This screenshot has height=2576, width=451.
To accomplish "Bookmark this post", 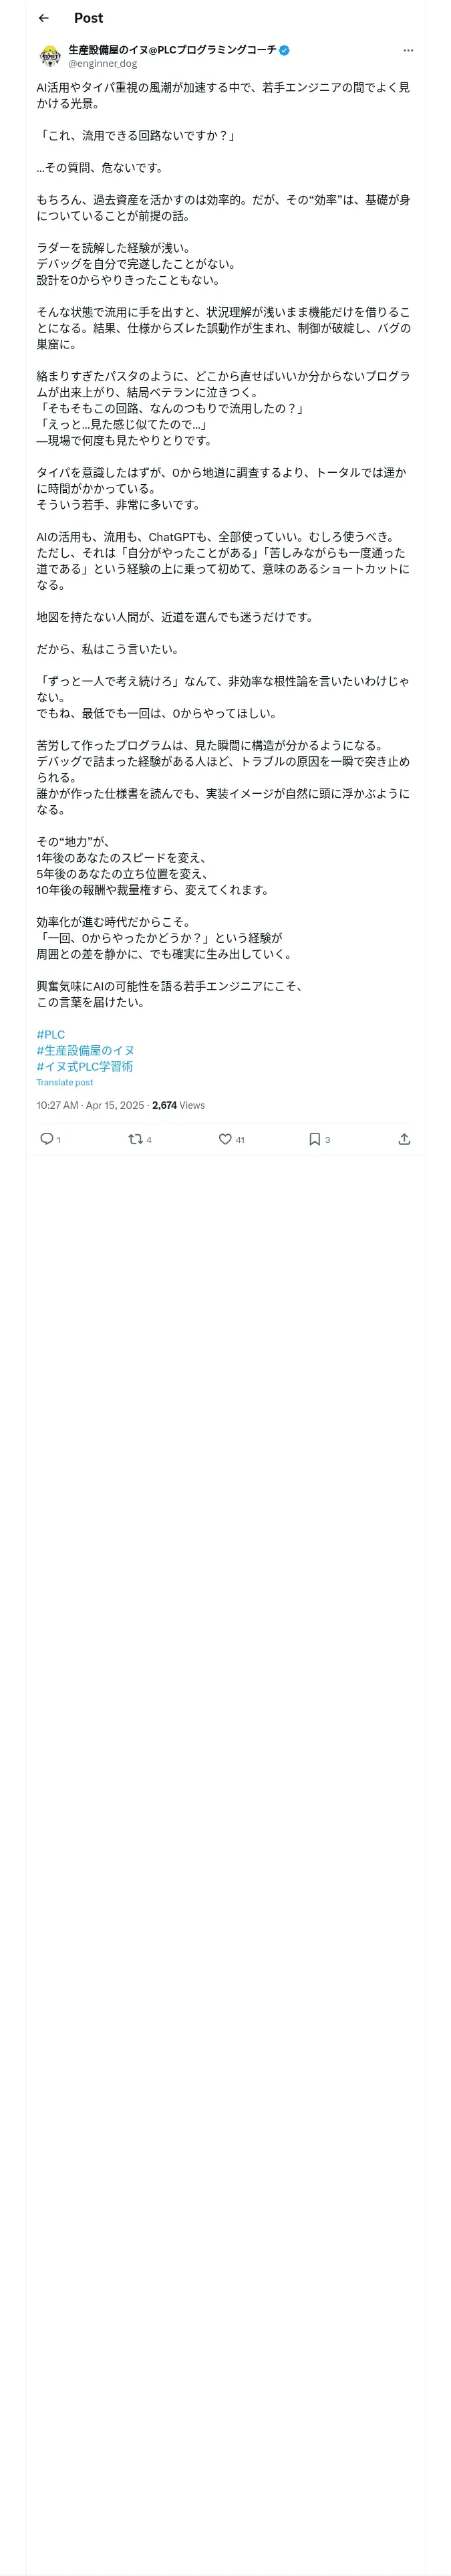I will (314, 1138).
